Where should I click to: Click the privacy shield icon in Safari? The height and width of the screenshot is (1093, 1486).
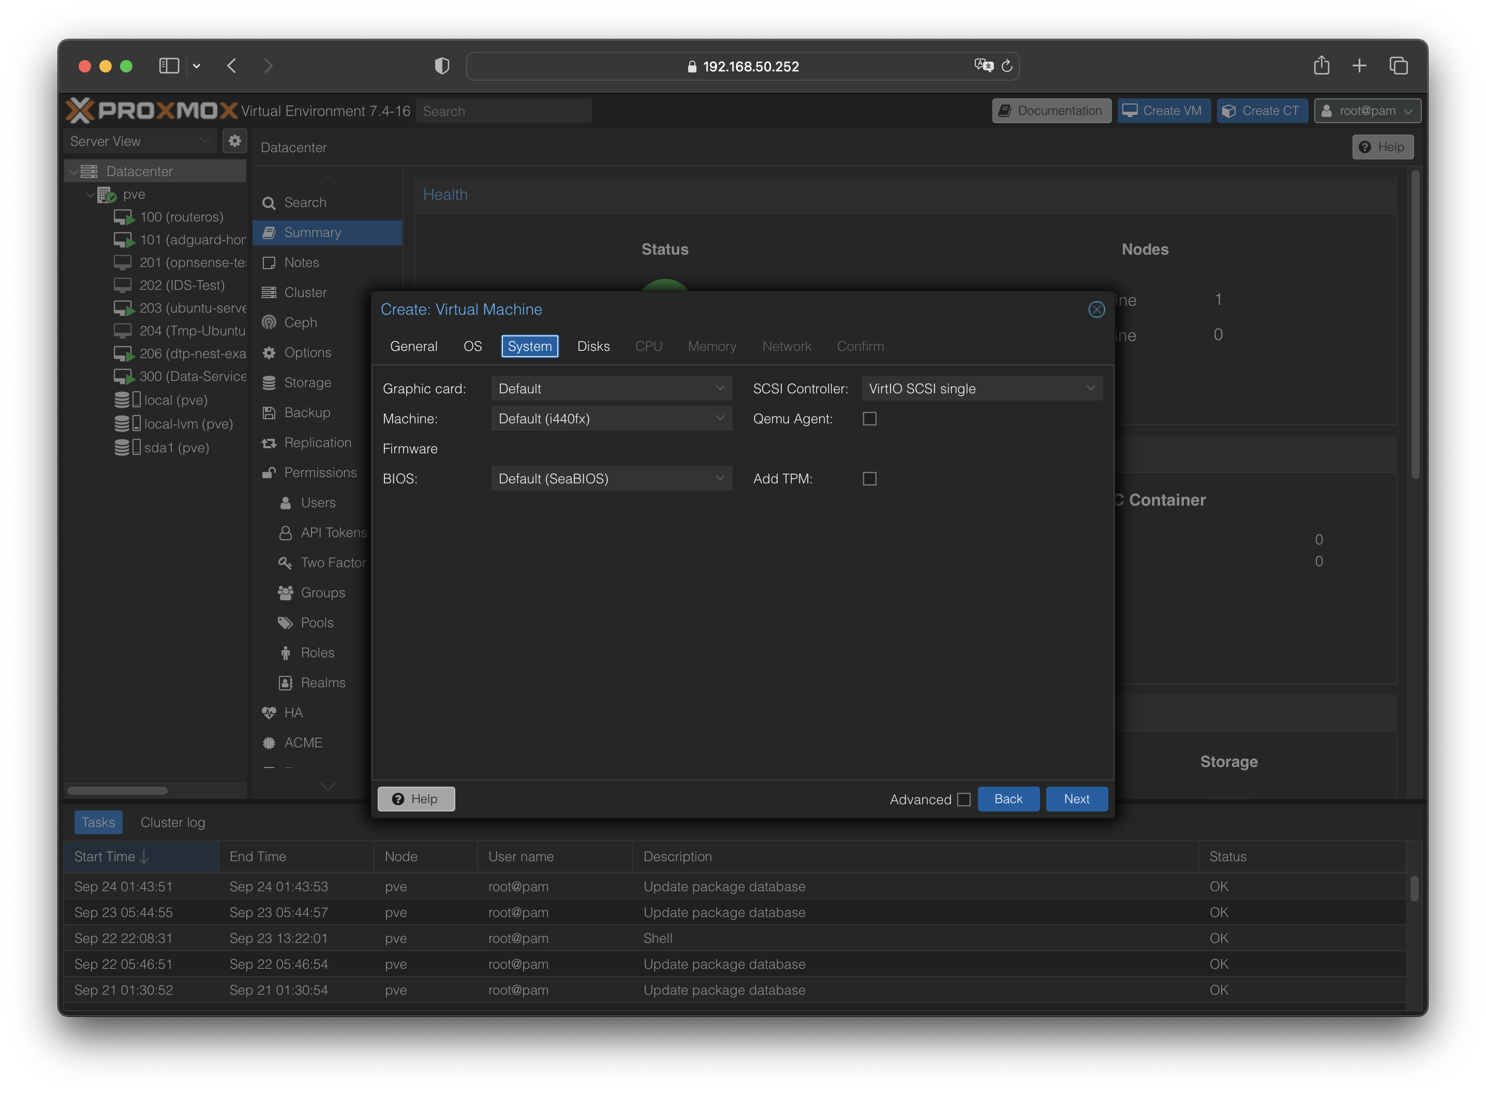442,66
